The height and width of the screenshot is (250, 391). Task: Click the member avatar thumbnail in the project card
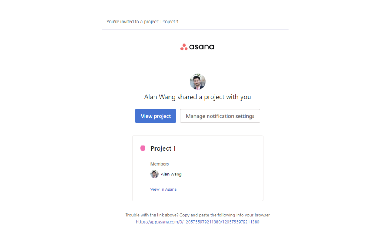click(x=154, y=174)
